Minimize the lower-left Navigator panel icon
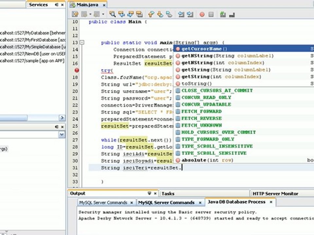The width and height of the screenshot is (314, 235). [x=57, y=127]
